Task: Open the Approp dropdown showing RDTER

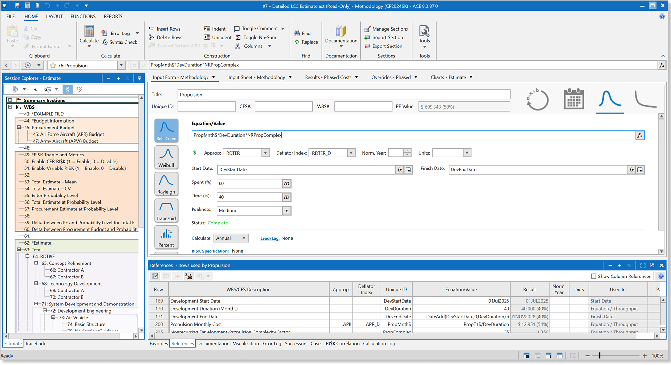Action: coord(266,153)
